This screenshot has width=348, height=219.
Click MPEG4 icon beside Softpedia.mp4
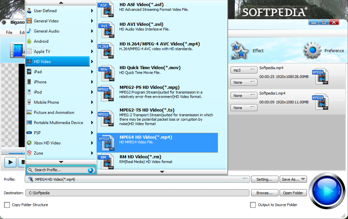[320, 76]
